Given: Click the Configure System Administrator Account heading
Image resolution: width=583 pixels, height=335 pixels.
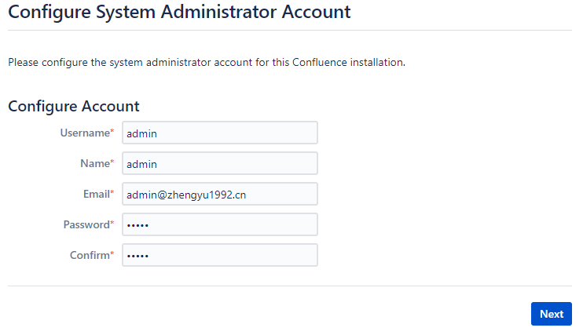Looking at the screenshot, I should pyautogui.click(x=179, y=13).
